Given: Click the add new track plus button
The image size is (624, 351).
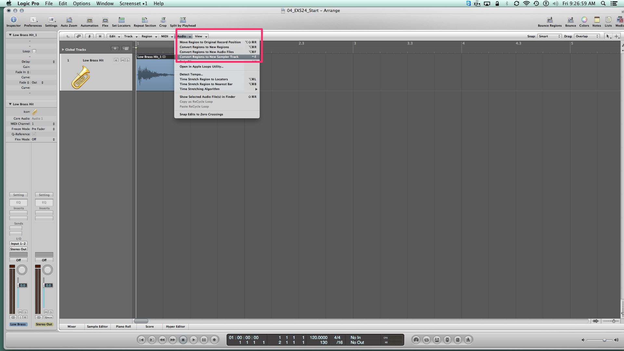Looking at the screenshot, I should (115, 48).
